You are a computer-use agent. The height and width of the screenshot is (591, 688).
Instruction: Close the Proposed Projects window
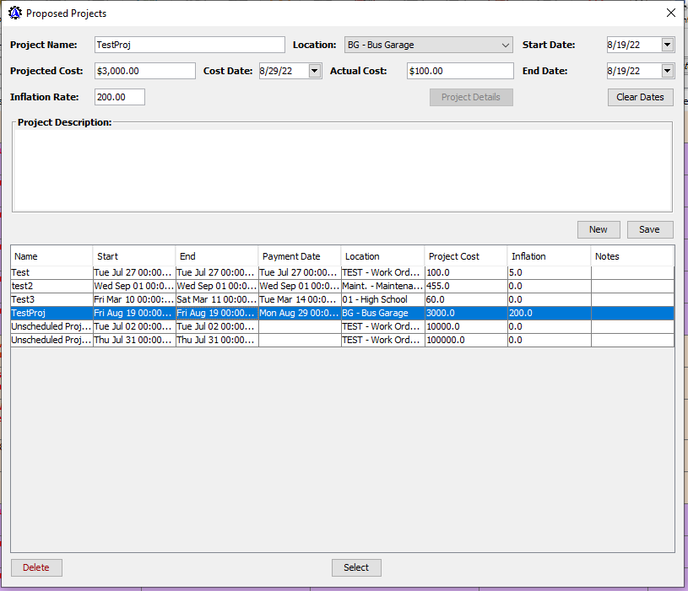[670, 13]
